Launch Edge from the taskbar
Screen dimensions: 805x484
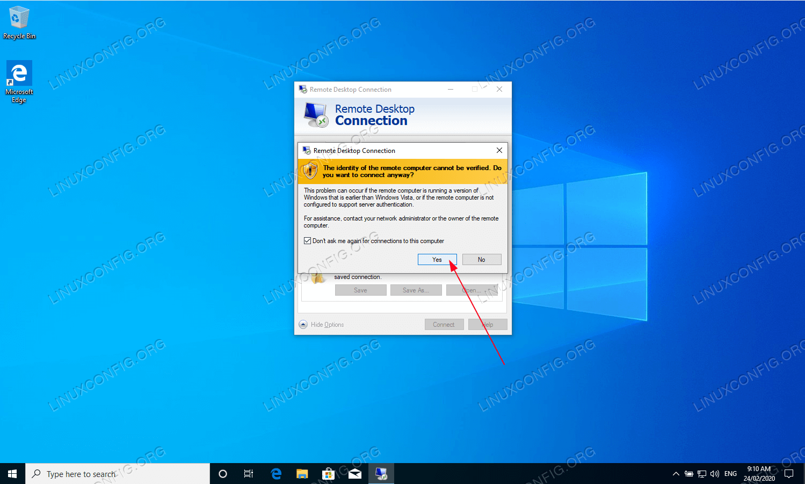tap(276, 474)
